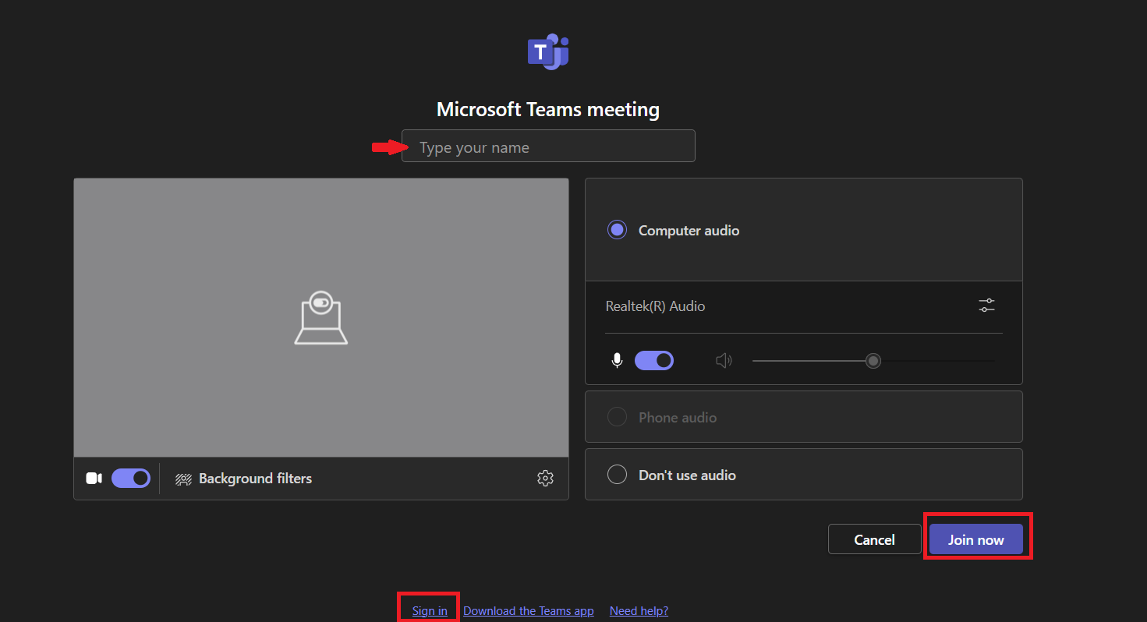Turn off the camera toggle switch
This screenshot has width=1147, height=622.
click(131, 478)
